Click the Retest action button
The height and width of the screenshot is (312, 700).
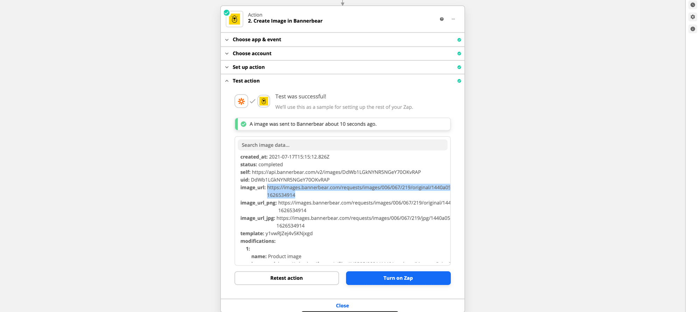tap(286, 278)
